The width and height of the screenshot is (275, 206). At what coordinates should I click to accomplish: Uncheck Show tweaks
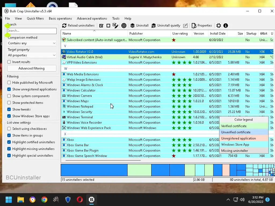[9, 109]
